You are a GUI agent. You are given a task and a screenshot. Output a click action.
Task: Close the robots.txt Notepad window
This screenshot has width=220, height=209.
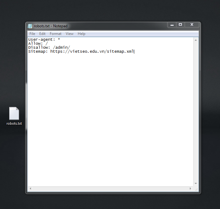tap(192, 25)
